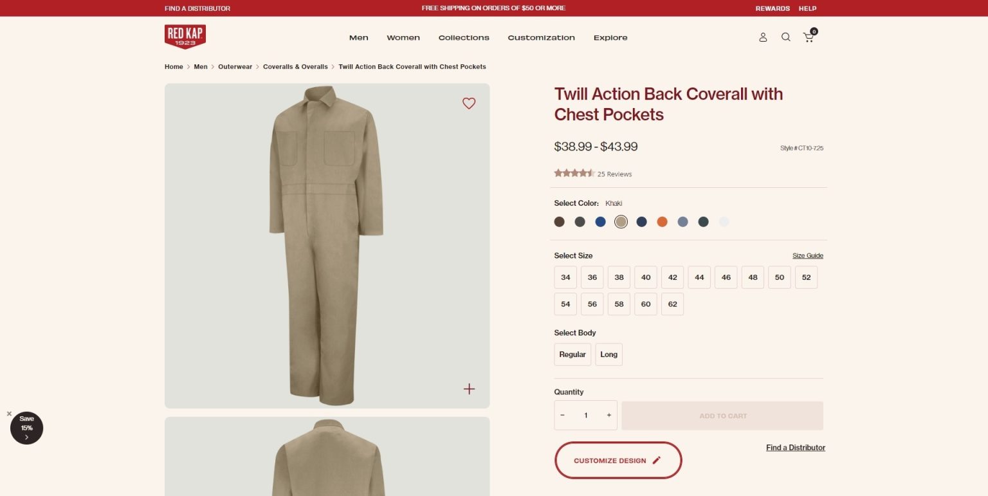Open the Size Guide link
This screenshot has width=988, height=496.
click(808, 255)
